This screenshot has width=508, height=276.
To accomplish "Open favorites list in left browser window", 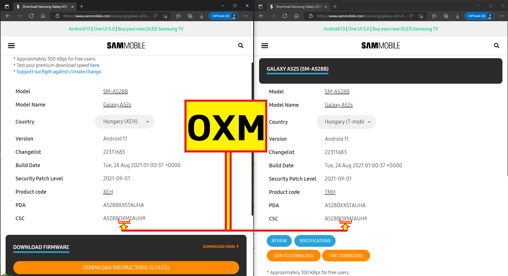I will click(x=178, y=16).
